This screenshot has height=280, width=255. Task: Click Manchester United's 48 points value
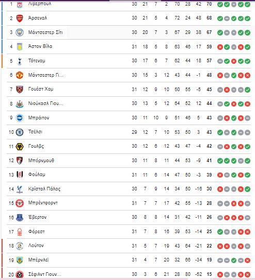[209, 75]
